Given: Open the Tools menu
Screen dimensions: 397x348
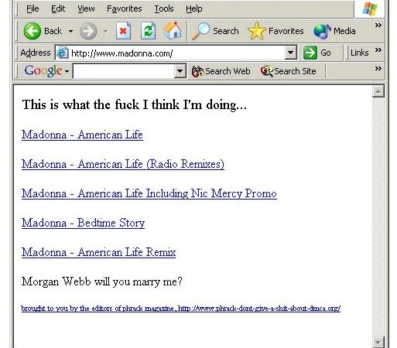Looking at the screenshot, I should pos(164,9).
